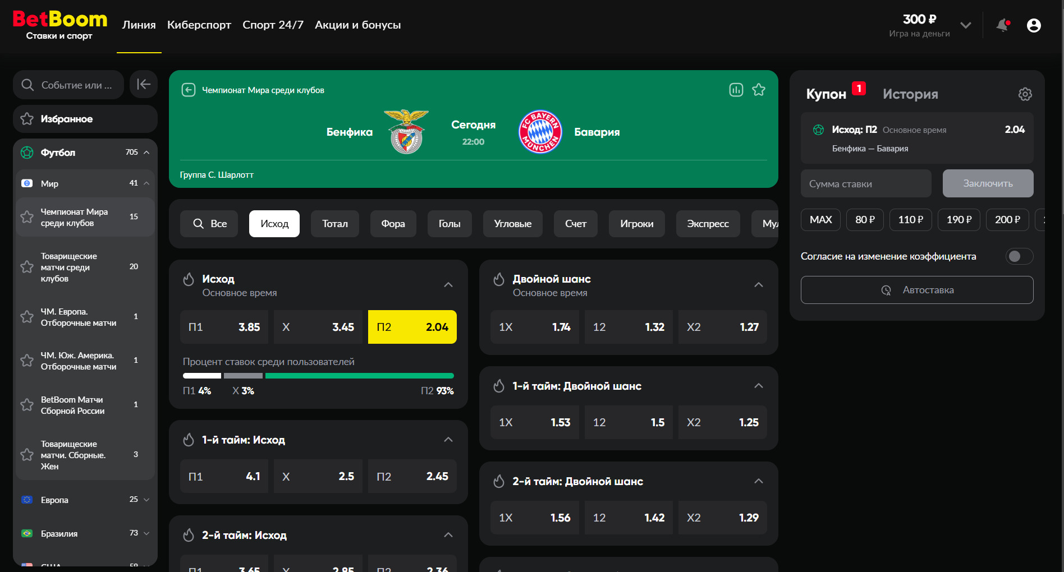Viewport: 1064px width, 572px height.
Task: Collapse Футбол sport section
Action: click(x=146, y=153)
